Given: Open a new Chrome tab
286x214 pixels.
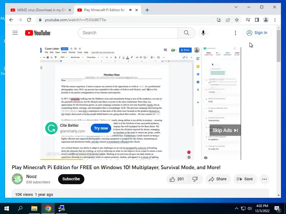Looking at the screenshot, I should [x=147, y=10].
